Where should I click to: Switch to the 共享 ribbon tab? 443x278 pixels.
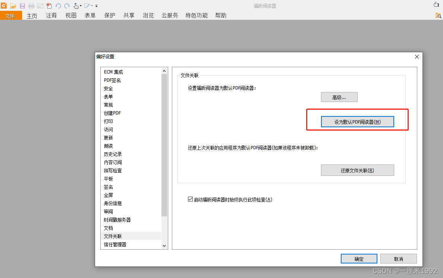129,16
